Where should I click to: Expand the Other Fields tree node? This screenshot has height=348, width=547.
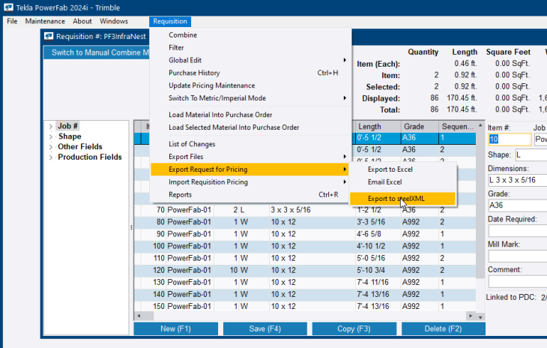51,147
